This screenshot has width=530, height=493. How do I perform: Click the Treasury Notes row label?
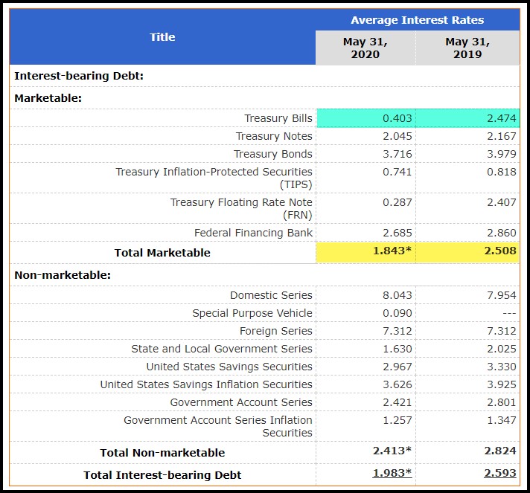click(x=274, y=136)
